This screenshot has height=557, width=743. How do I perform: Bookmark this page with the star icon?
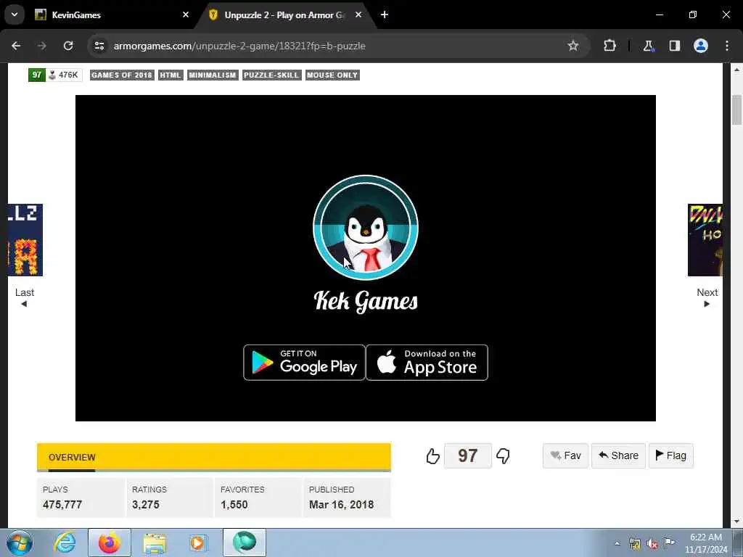click(573, 46)
